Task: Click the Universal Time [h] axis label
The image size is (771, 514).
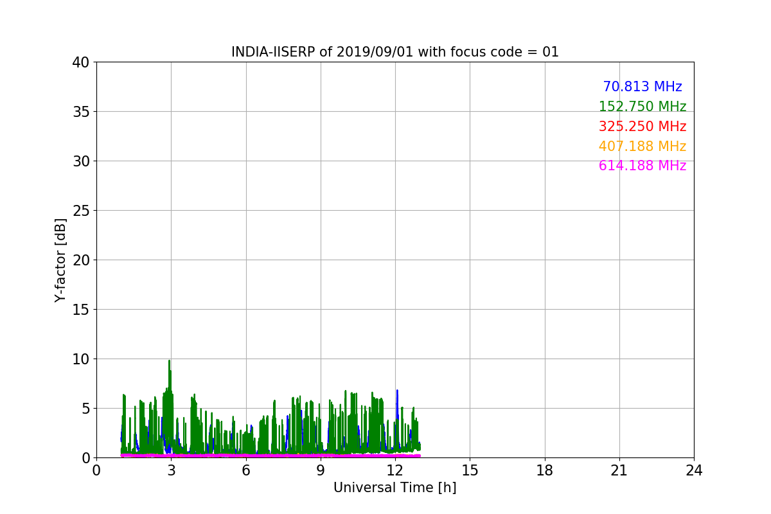Action: point(394,488)
